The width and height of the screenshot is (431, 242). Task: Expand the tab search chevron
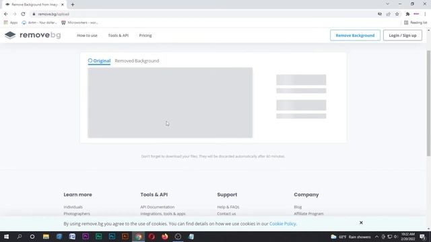pos(387,4)
